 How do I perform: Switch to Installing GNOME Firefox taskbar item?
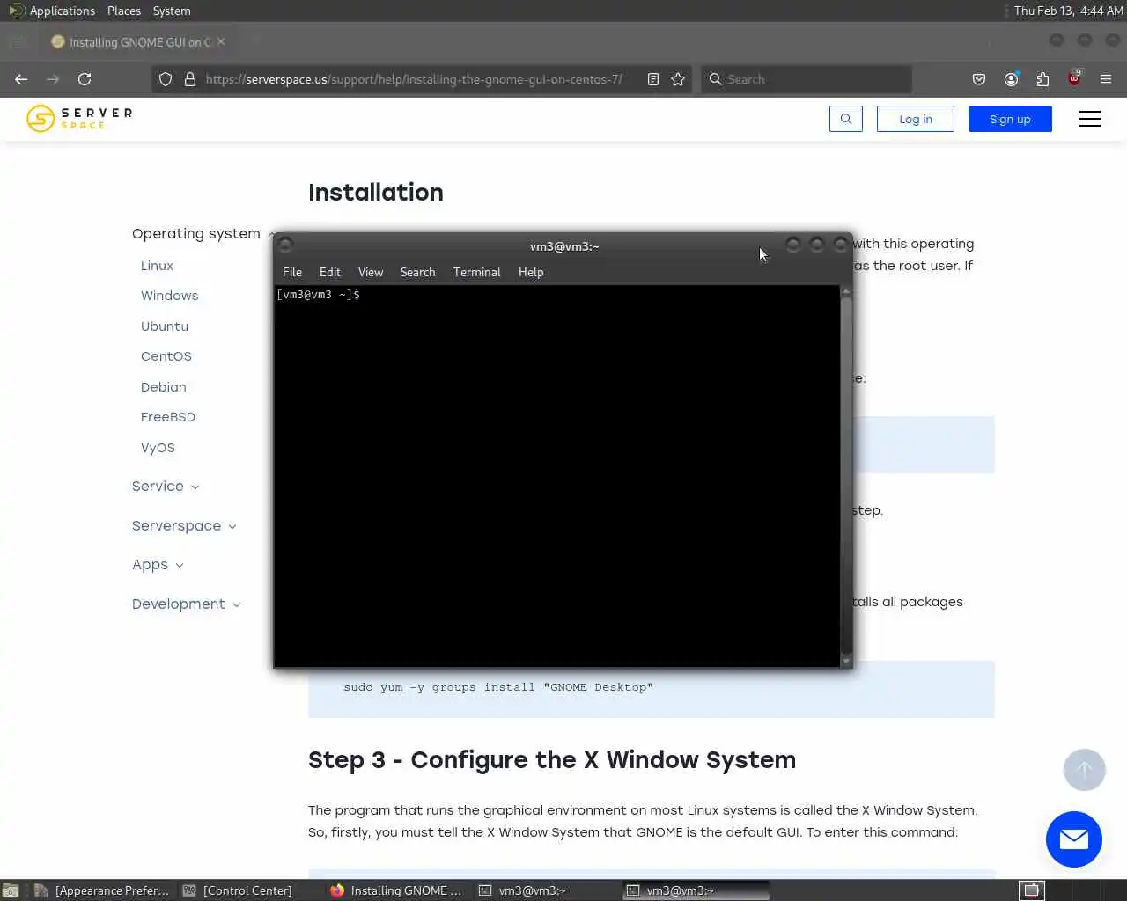coord(398,890)
